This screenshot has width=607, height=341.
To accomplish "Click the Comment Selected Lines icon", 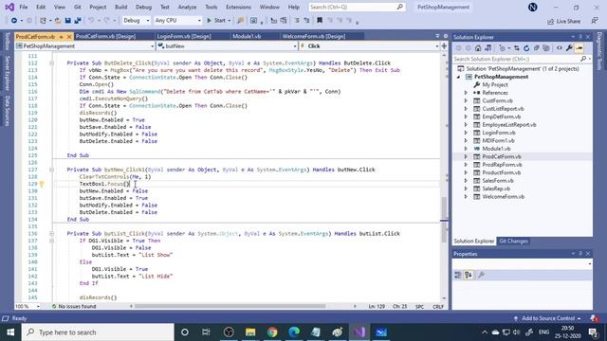I will (x=297, y=21).
